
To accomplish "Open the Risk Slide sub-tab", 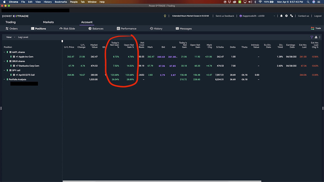I will [67, 28].
